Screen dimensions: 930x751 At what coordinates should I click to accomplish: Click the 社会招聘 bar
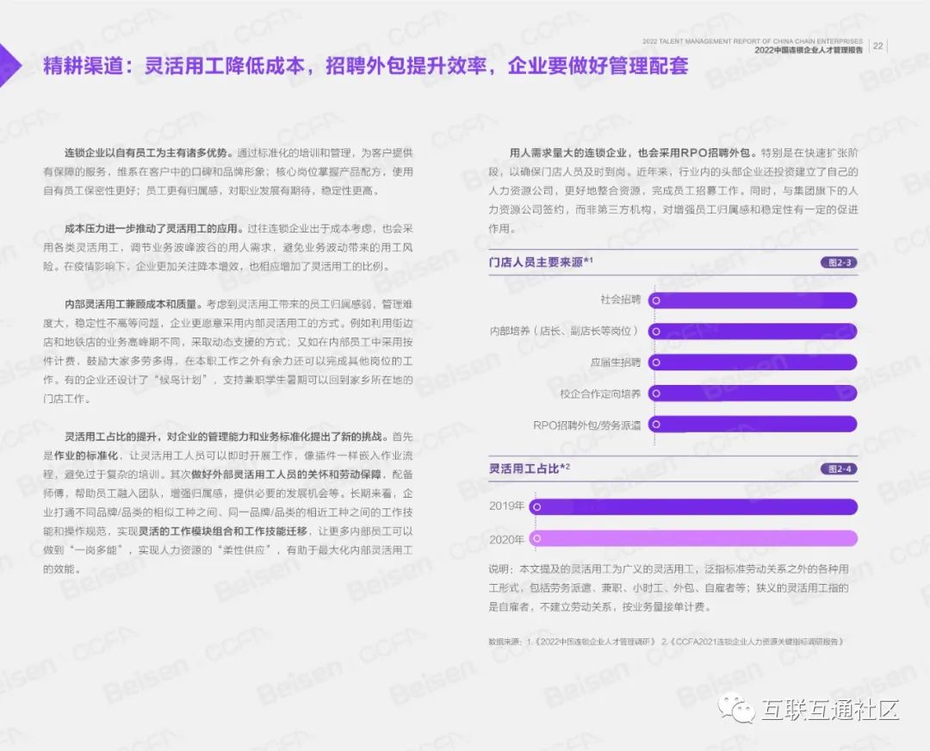click(753, 301)
